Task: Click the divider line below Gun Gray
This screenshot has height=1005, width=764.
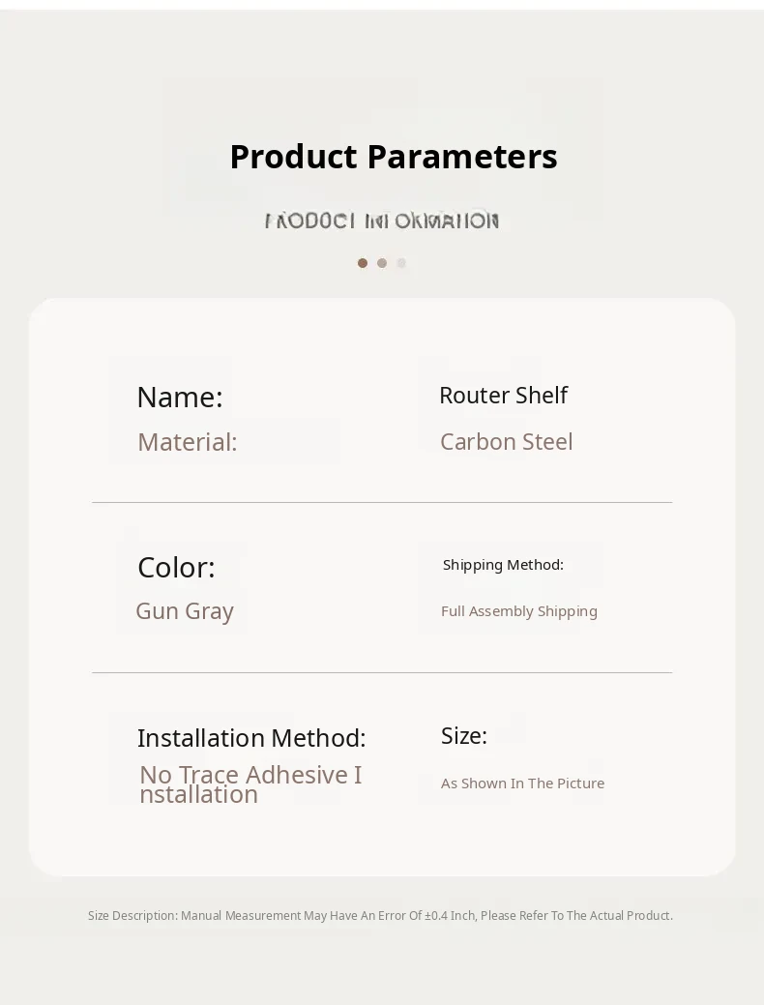Action: 382,672
